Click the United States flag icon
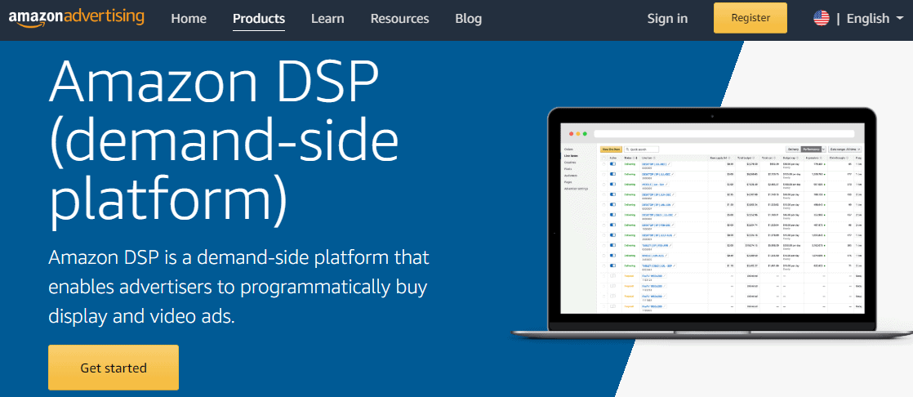This screenshot has width=913, height=397. pyautogui.click(x=821, y=18)
